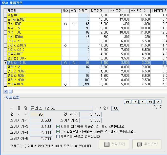Viewport: 167px width, 155px height.
Task: Click the 소비자가-1 field showing 3,500
Action: click(41, 120)
